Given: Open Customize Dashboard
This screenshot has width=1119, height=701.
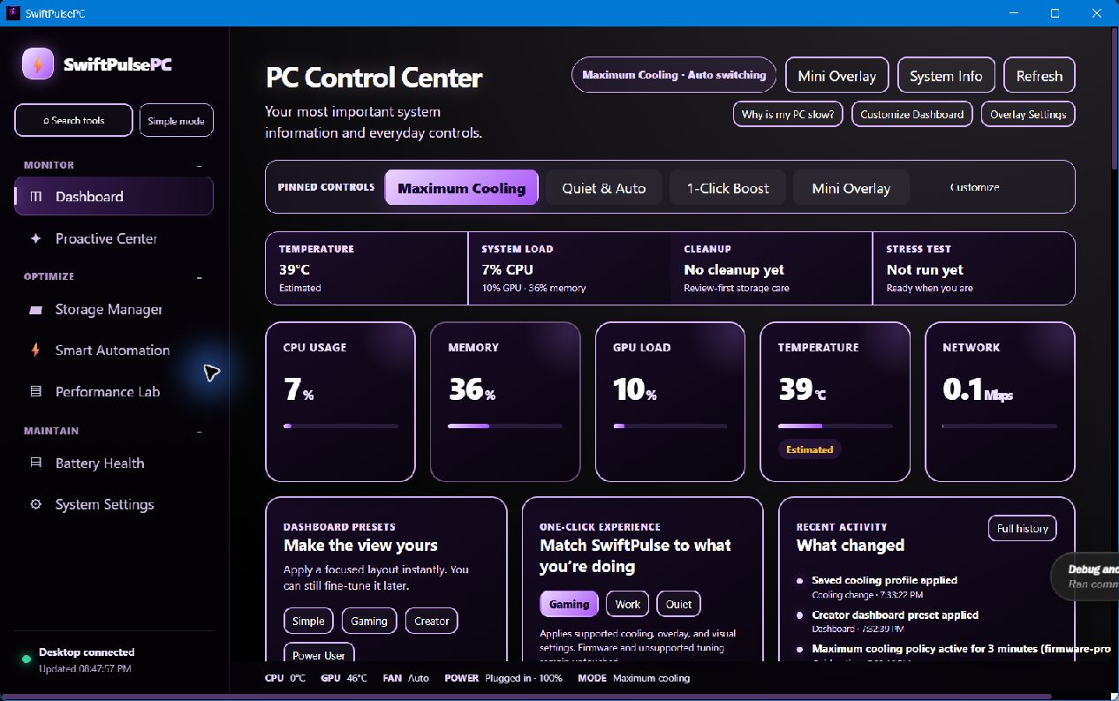Looking at the screenshot, I should click(912, 115).
